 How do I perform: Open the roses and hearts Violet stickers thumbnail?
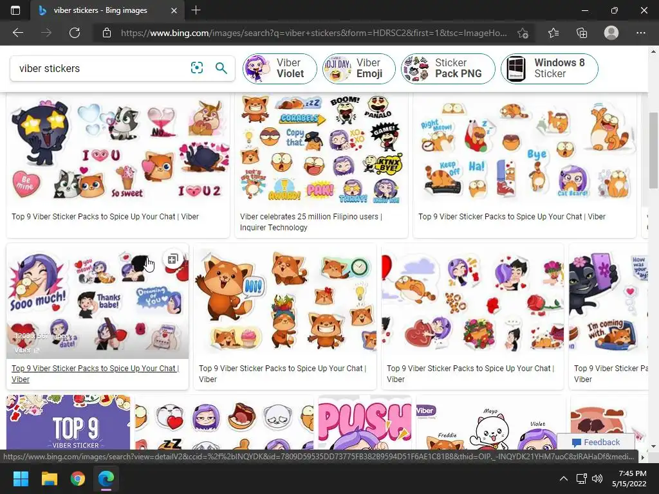point(472,301)
